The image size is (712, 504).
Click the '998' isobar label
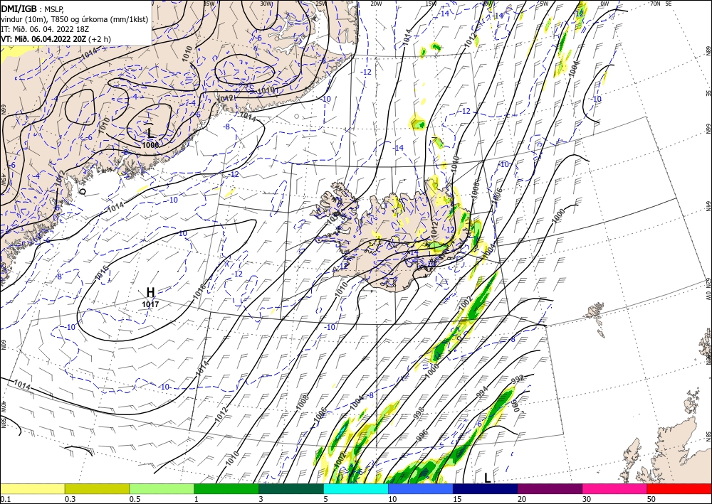coord(419,412)
